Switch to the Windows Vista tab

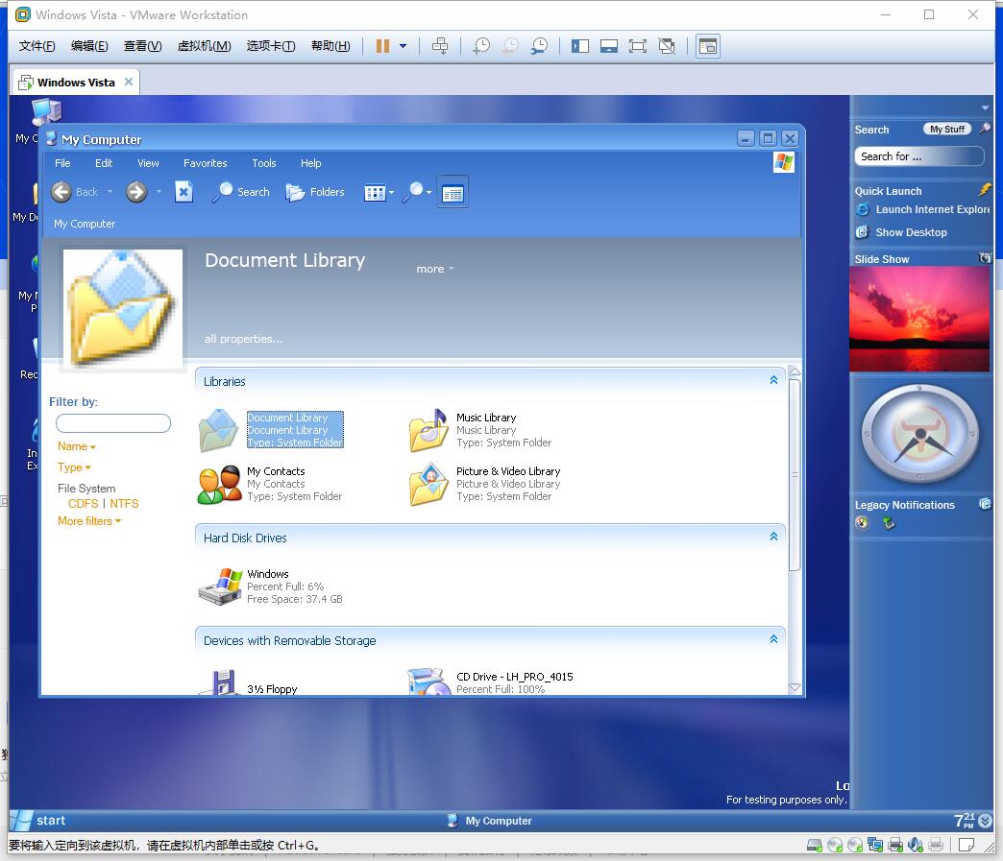tap(76, 83)
